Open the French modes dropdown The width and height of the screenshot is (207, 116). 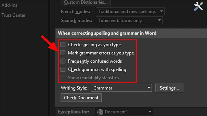click(x=130, y=12)
